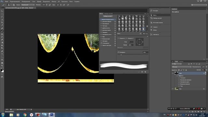Image resolution: width=208 pixels, height=117 pixels.
Task: Open Кисть entry in right dock
Action: (160, 15)
